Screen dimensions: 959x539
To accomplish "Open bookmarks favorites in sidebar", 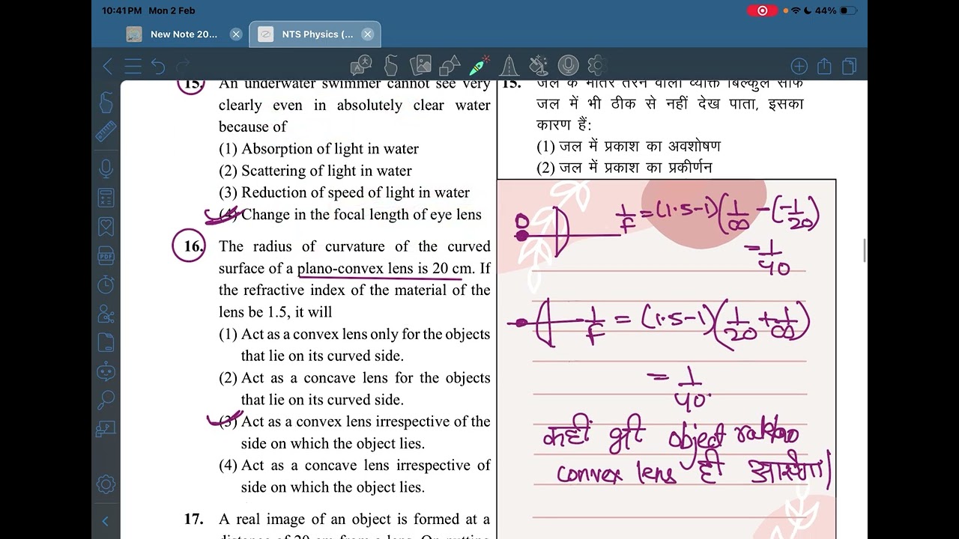I will tap(106, 227).
